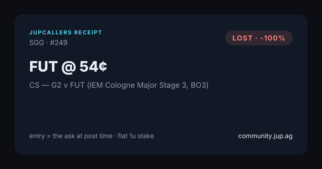Click the 54¢ entry price

(x=93, y=67)
